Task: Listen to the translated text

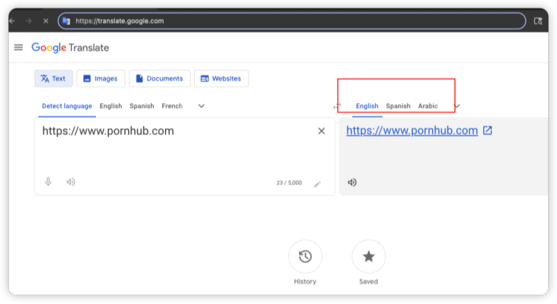Action: click(x=352, y=182)
